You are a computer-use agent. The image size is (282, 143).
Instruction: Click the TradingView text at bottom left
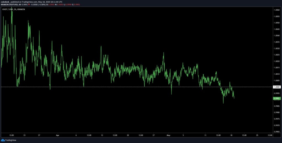pos(11,140)
